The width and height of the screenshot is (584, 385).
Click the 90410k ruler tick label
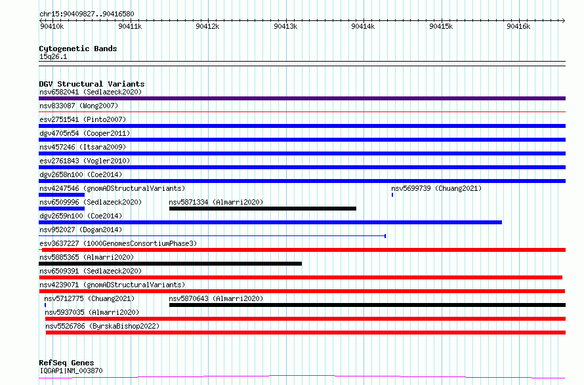coord(52,26)
